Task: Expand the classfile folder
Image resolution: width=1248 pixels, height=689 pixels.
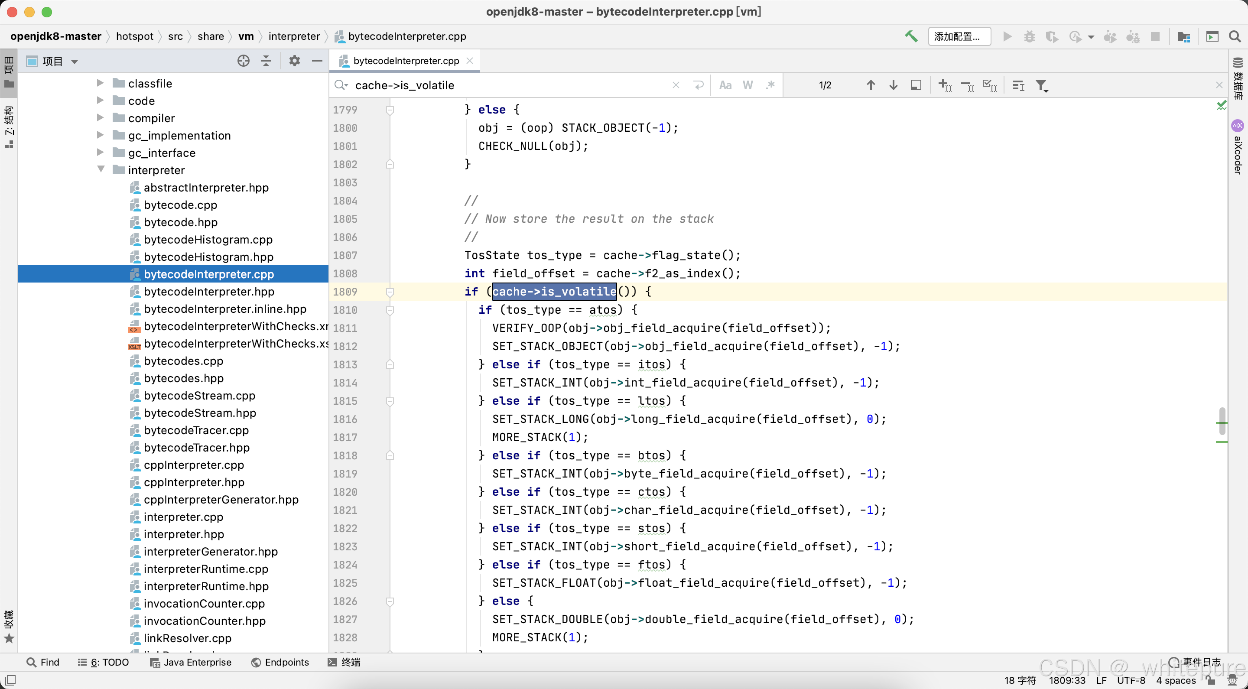Action: pos(100,83)
